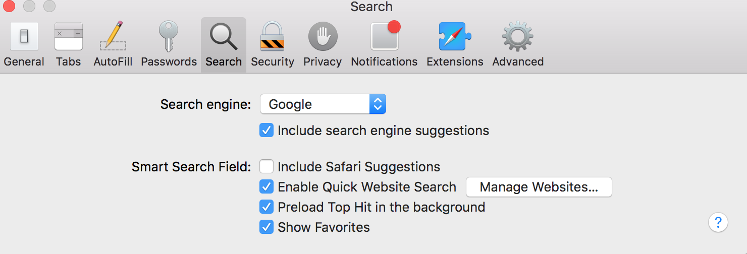Select the AutoFill pencil icon
Image resolution: width=747 pixels, height=254 pixels.
click(x=113, y=37)
